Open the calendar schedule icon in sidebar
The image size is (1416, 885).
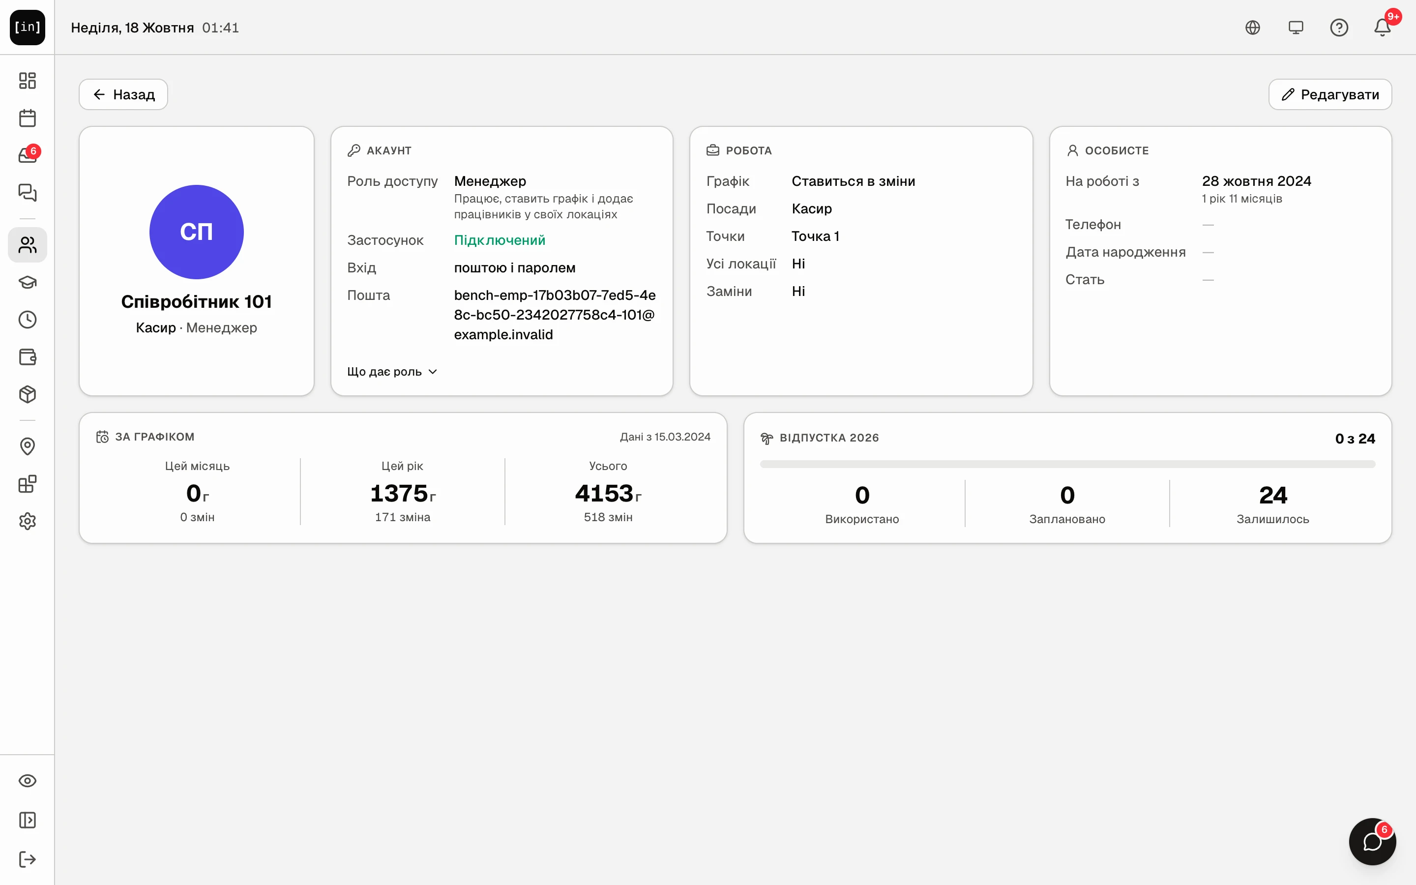click(x=28, y=118)
